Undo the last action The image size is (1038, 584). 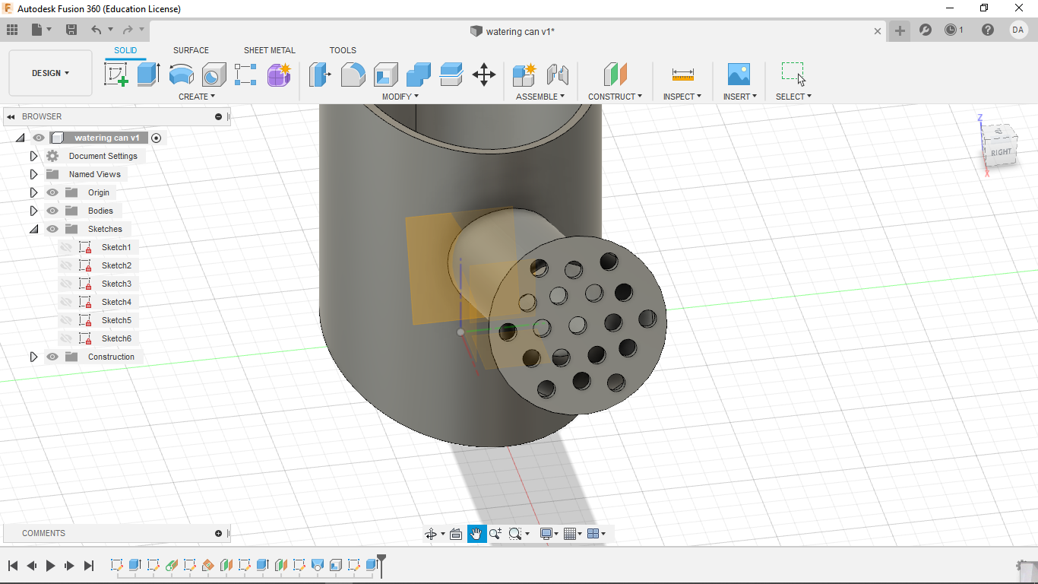click(x=97, y=30)
